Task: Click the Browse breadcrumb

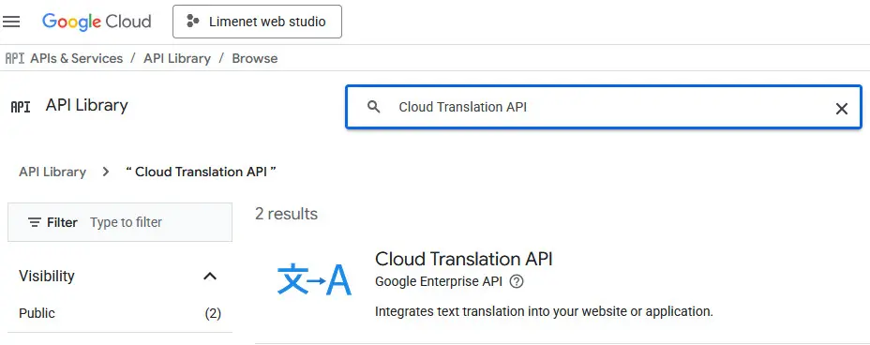Action: (255, 58)
